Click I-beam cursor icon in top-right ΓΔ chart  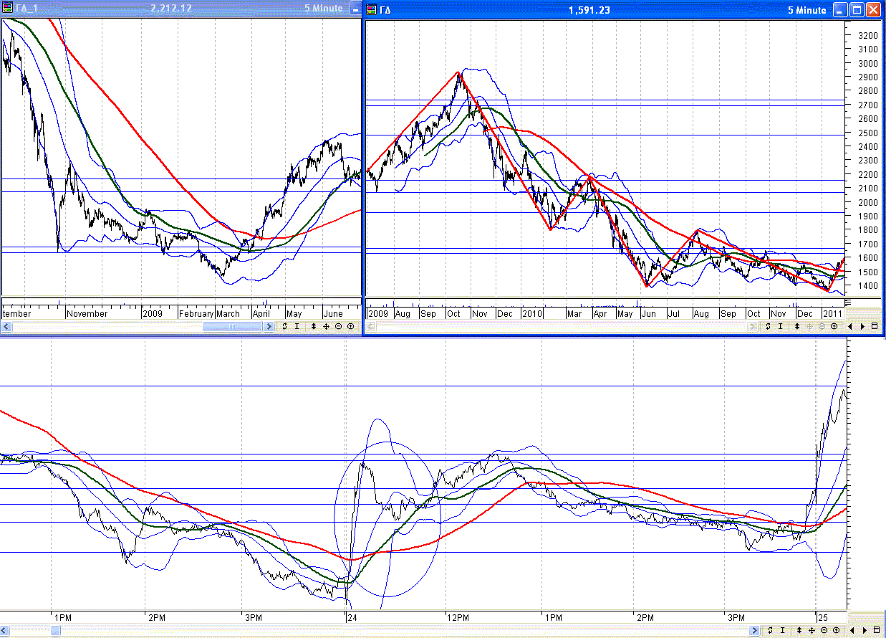tap(781, 326)
